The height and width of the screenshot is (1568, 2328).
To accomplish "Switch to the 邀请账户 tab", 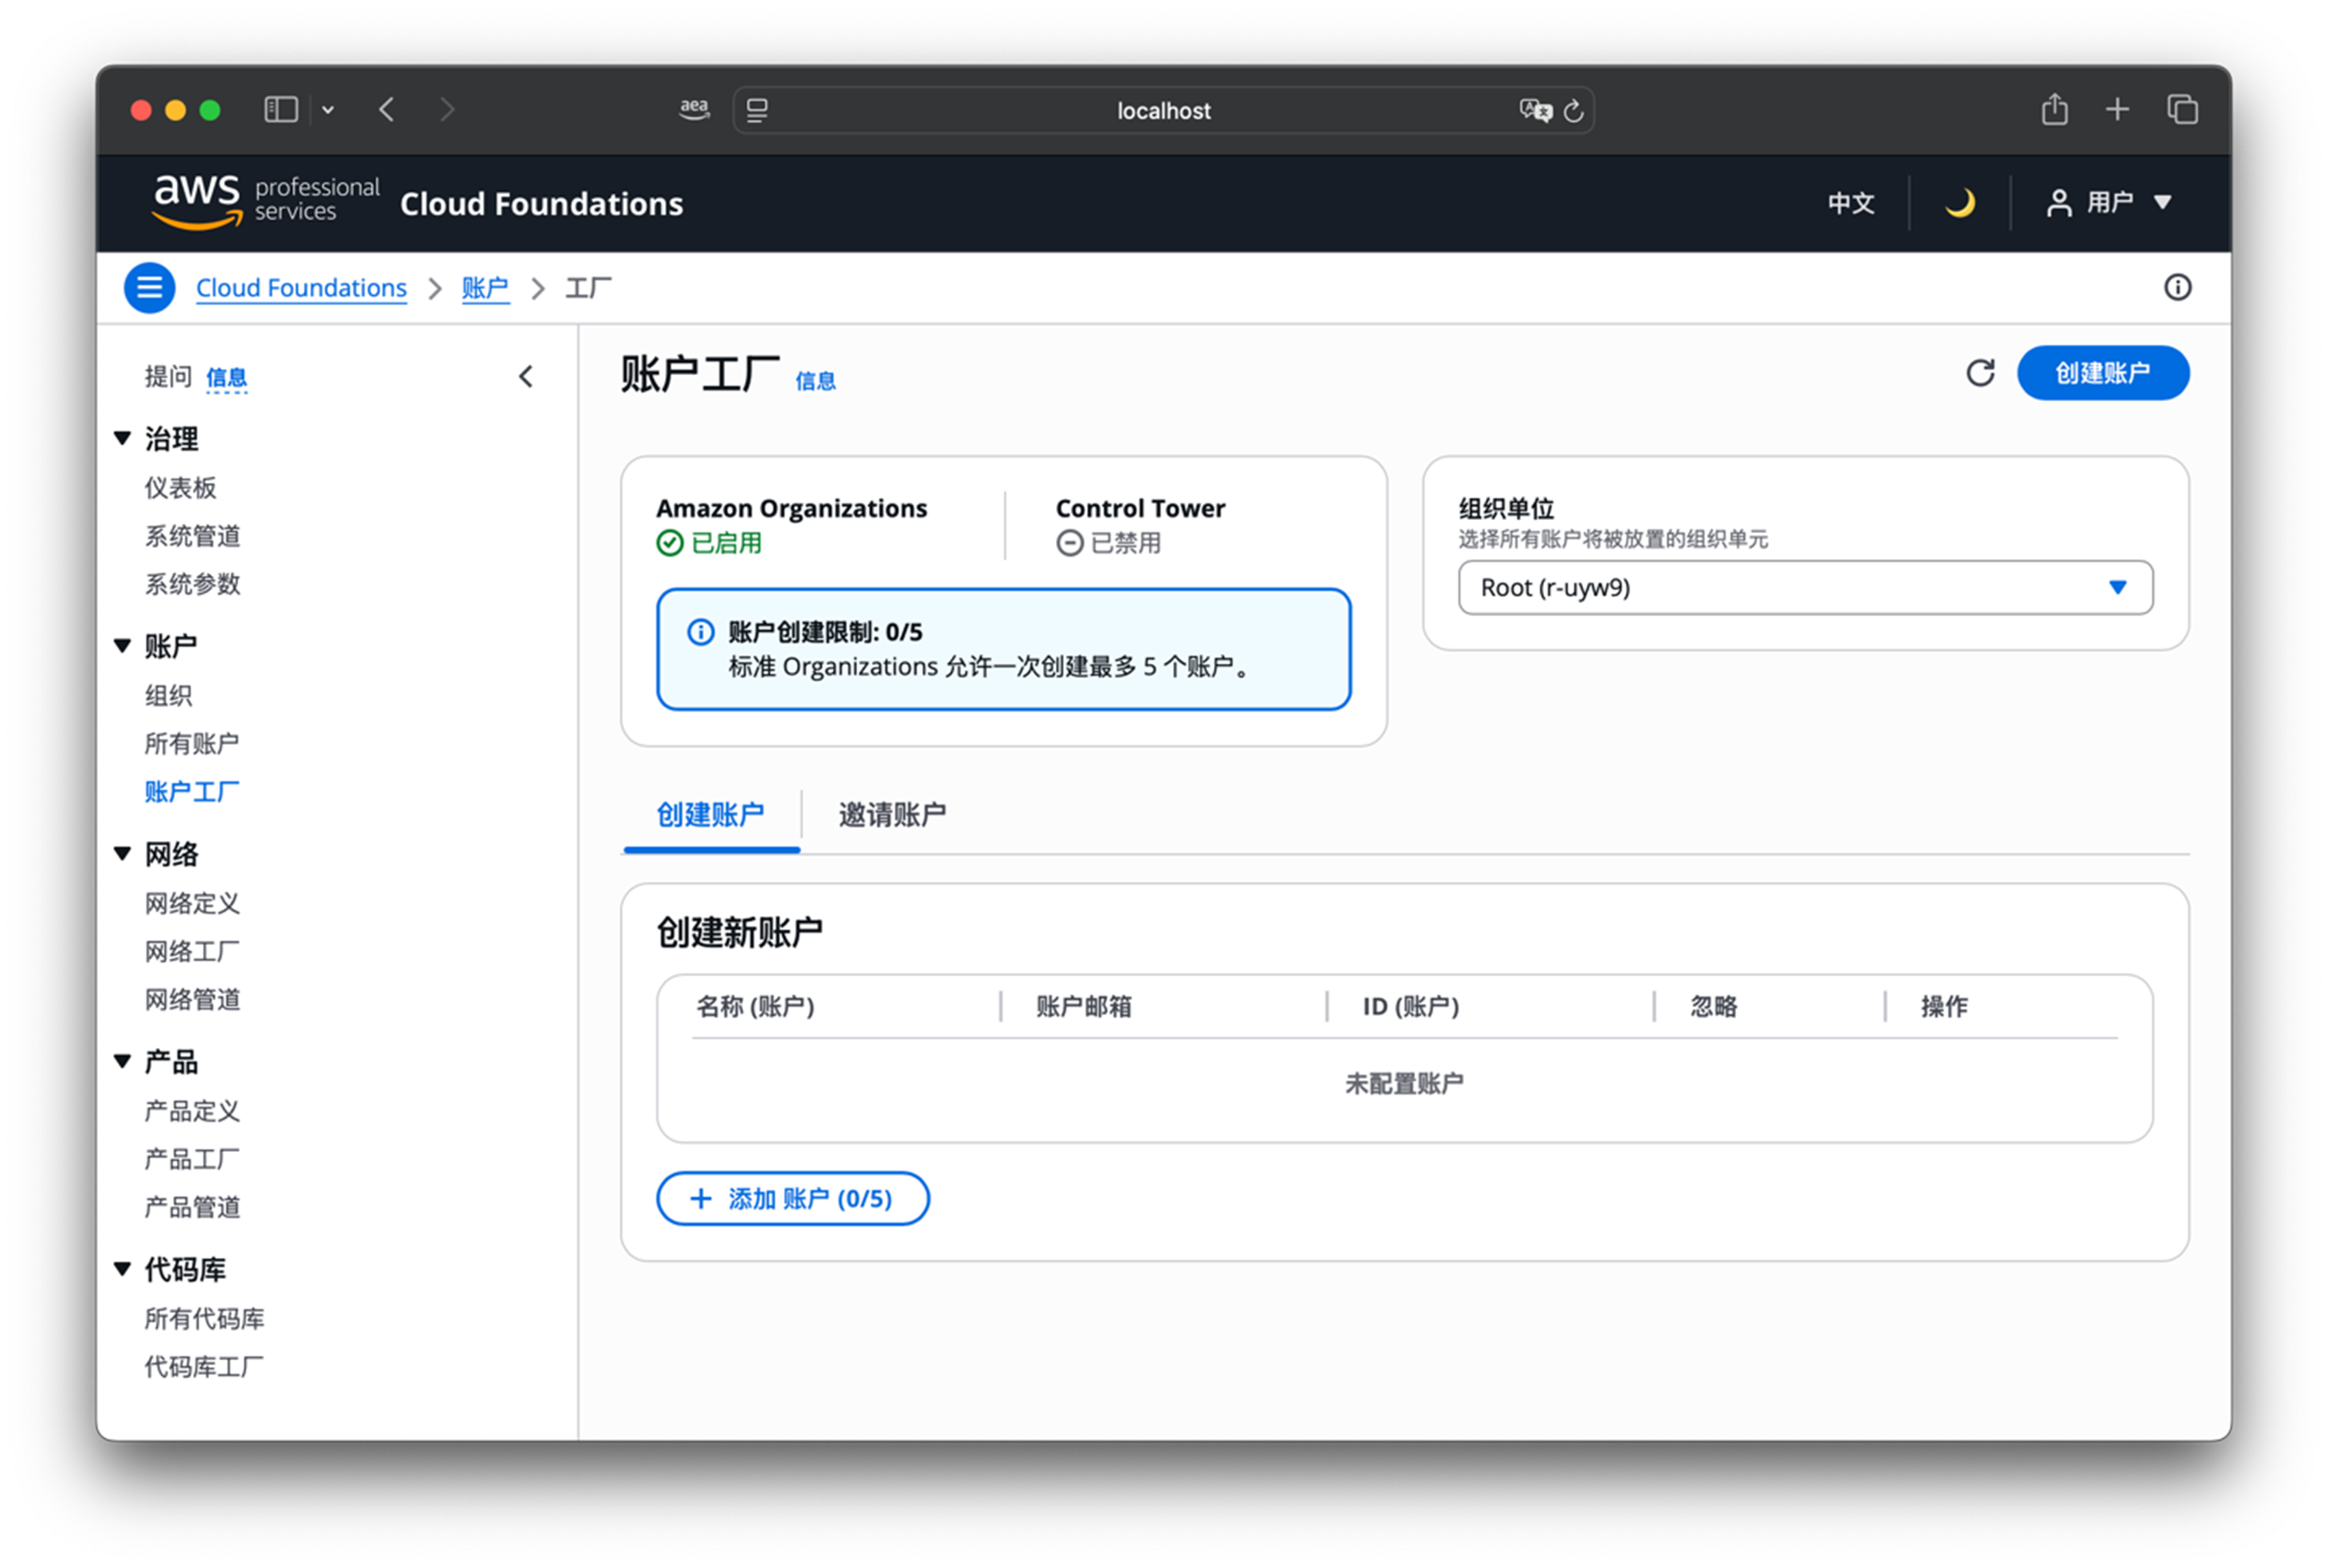I will pyautogui.click(x=891, y=815).
